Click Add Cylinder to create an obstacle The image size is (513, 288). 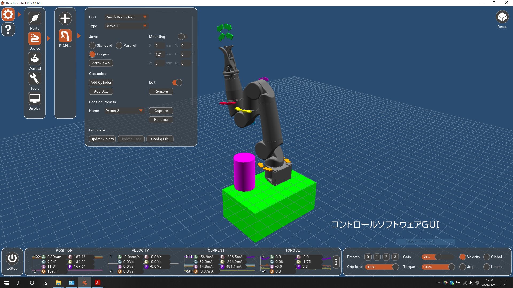[101, 82]
